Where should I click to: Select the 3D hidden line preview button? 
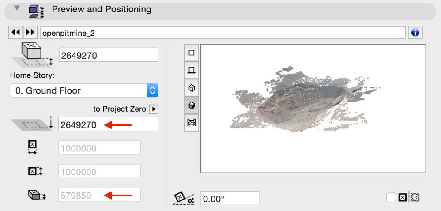191,88
